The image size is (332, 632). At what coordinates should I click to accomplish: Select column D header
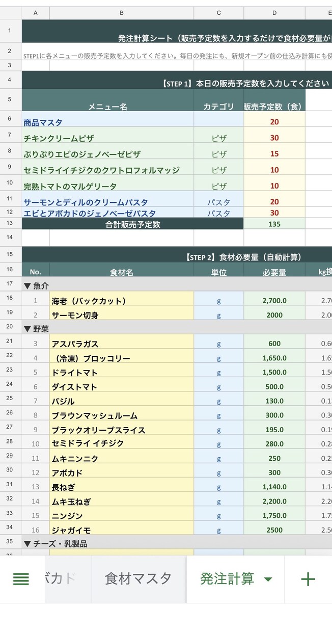[274, 13]
